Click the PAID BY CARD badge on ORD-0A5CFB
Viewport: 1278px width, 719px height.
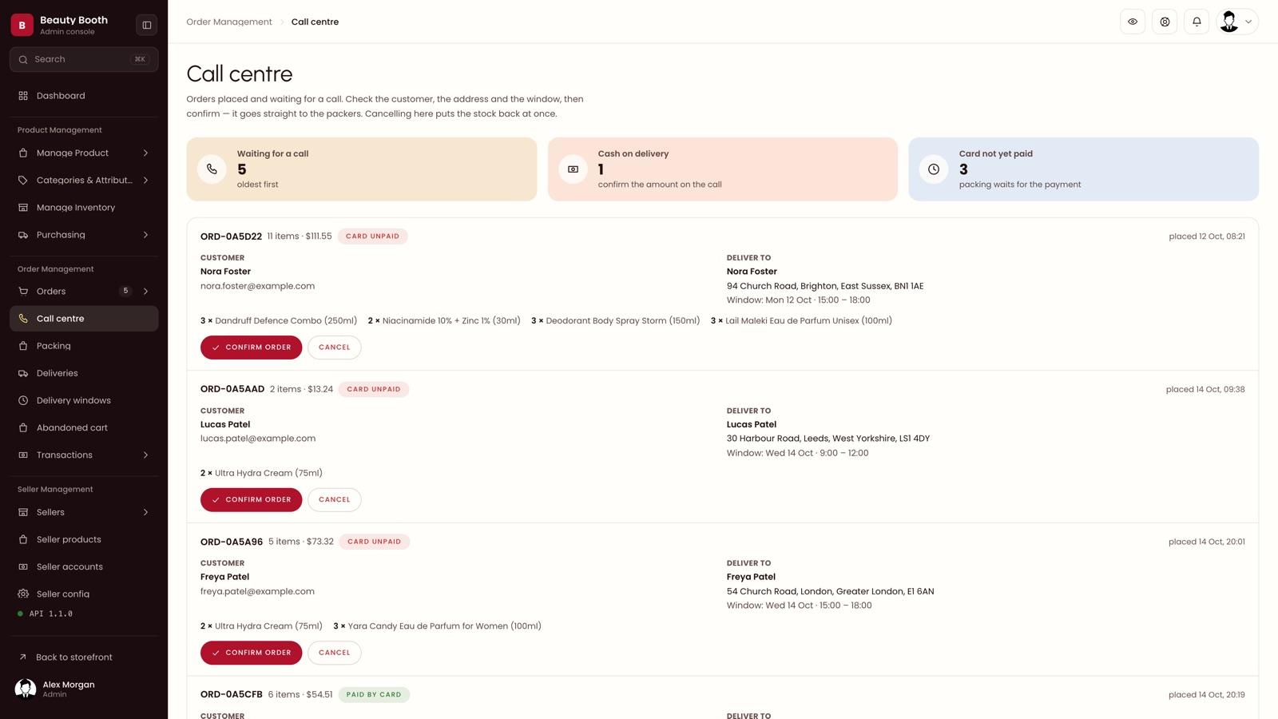point(374,695)
